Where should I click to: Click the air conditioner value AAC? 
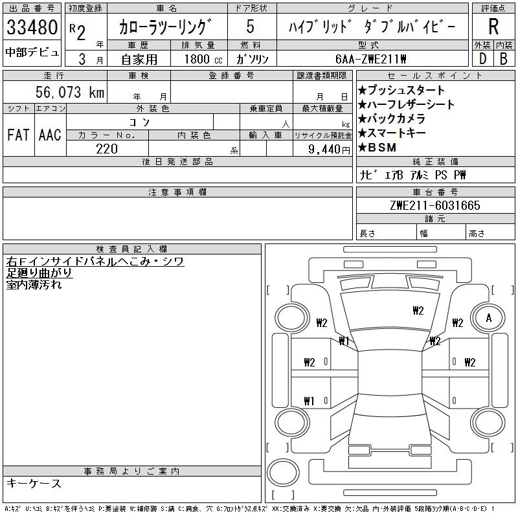tap(50, 135)
